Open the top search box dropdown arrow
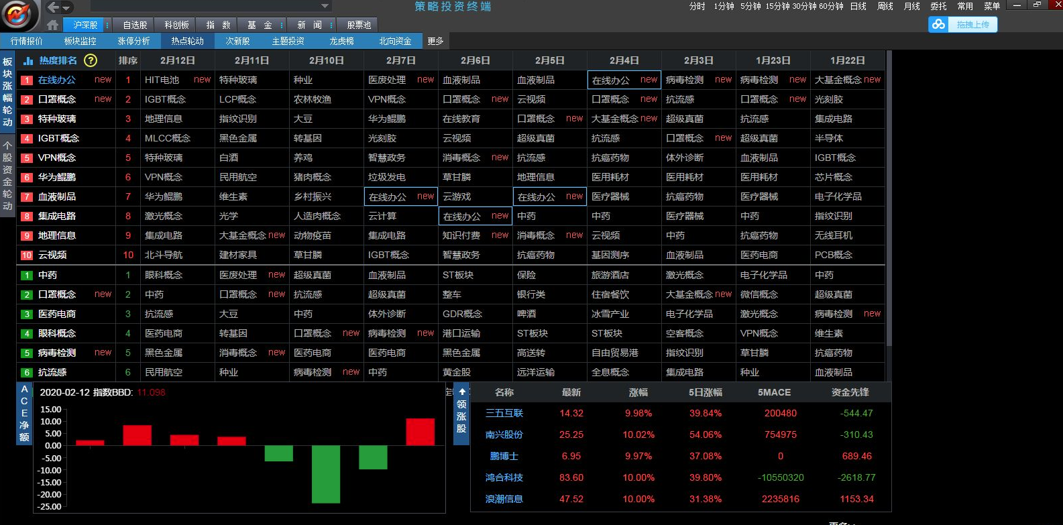 tap(325, 6)
